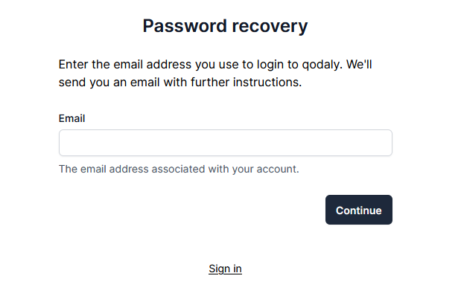The height and width of the screenshot is (299, 461).
Task: Click the dark Continue button label
Action: 358,210
